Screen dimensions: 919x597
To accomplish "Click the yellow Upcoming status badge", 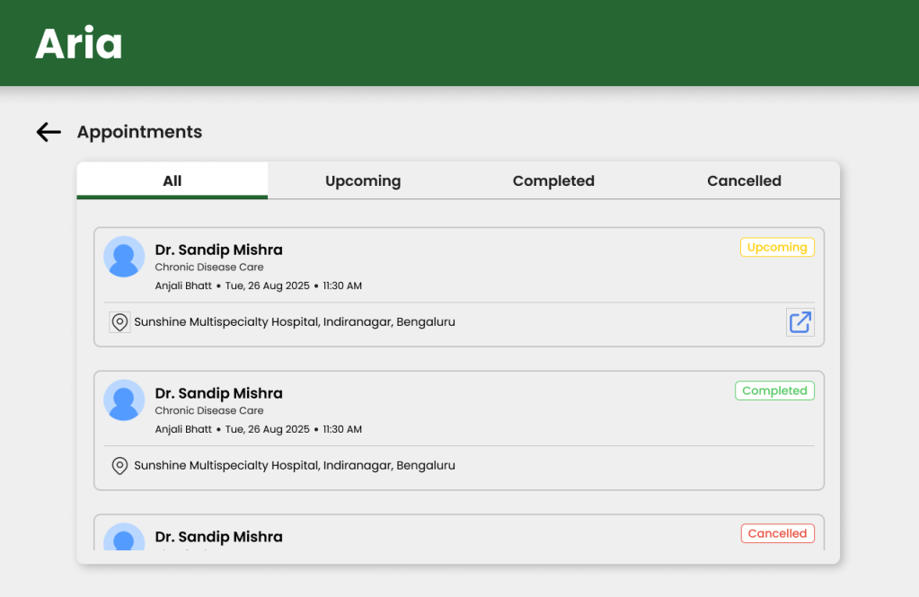I will point(777,247).
